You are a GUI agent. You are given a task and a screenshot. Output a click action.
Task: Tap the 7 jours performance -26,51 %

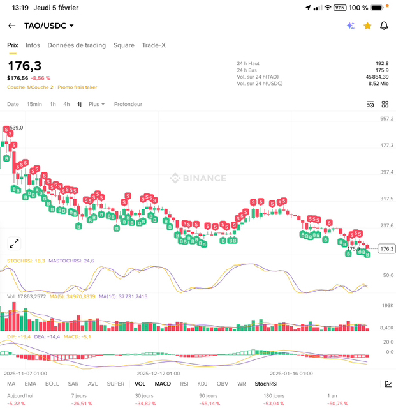click(82, 404)
